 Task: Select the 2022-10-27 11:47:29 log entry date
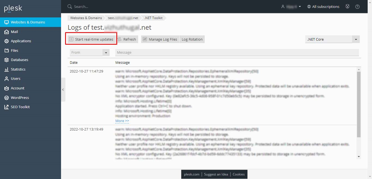[x=86, y=71]
